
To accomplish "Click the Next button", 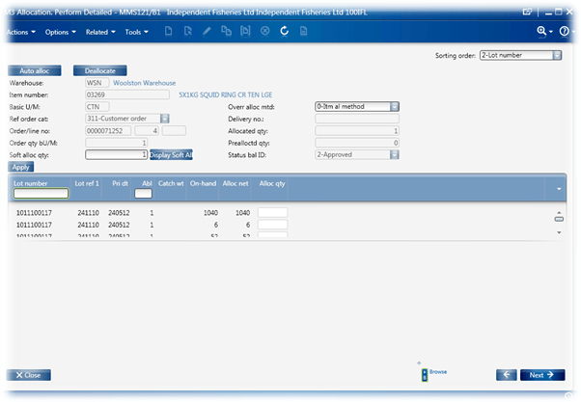I will click(541, 375).
